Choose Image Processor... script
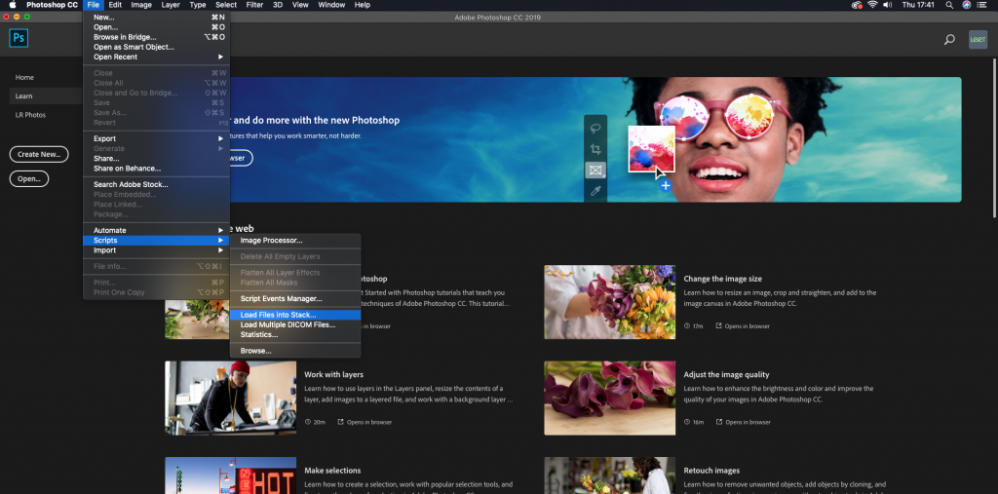This screenshot has height=494, width=998. click(x=295, y=240)
